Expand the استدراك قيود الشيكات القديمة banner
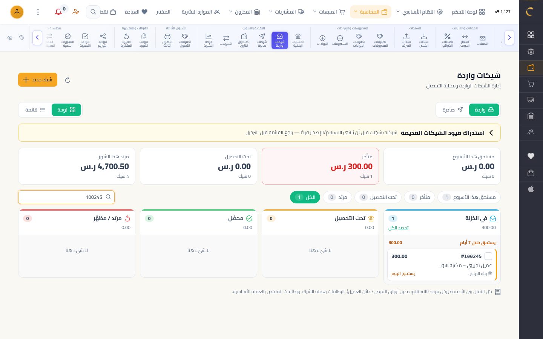The image size is (543, 339). coord(259,133)
